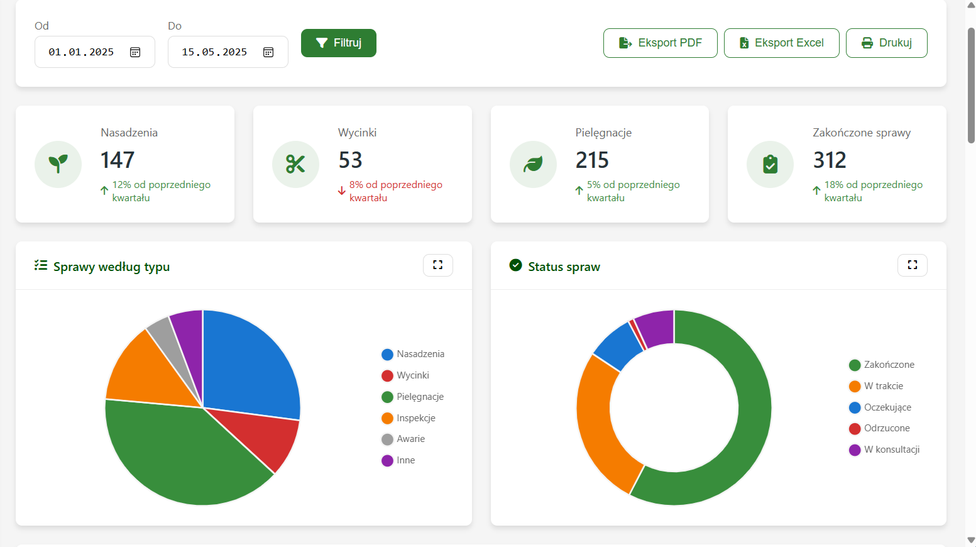Open calendar picker for Do date

[x=268, y=52]
